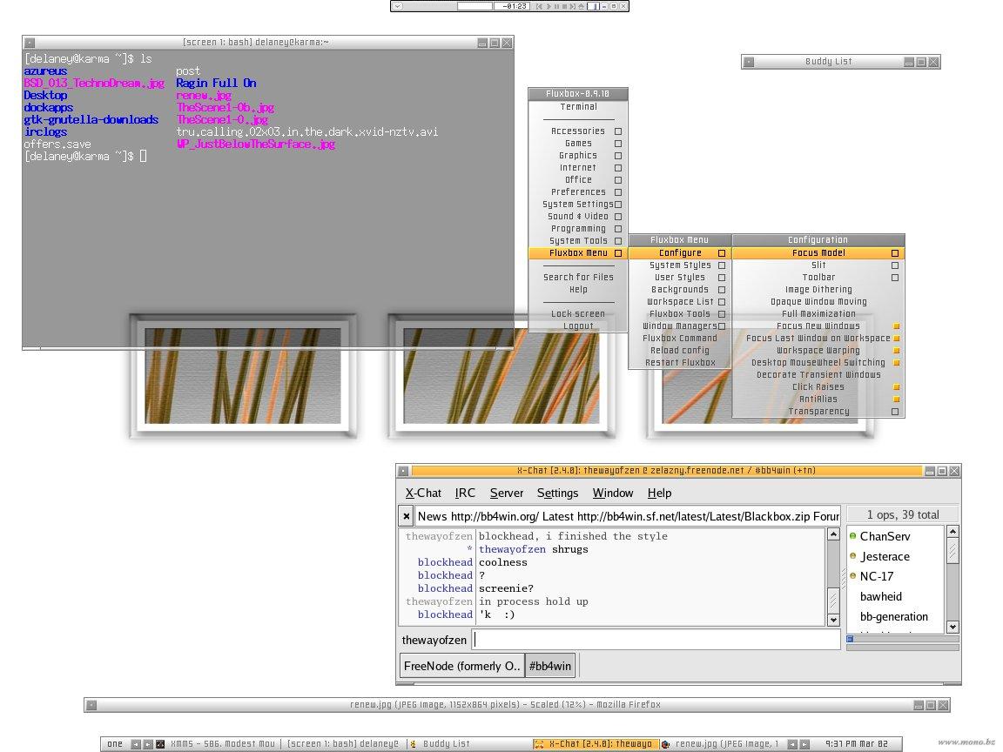
Task: Open the Transparency submenu
Action: 818,411
